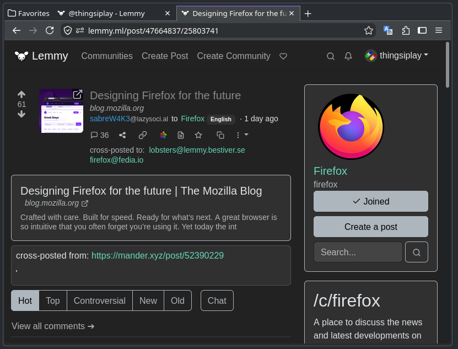458x349 pixels.
Task: Open the Firefox community link beside author
Action: 192,119
